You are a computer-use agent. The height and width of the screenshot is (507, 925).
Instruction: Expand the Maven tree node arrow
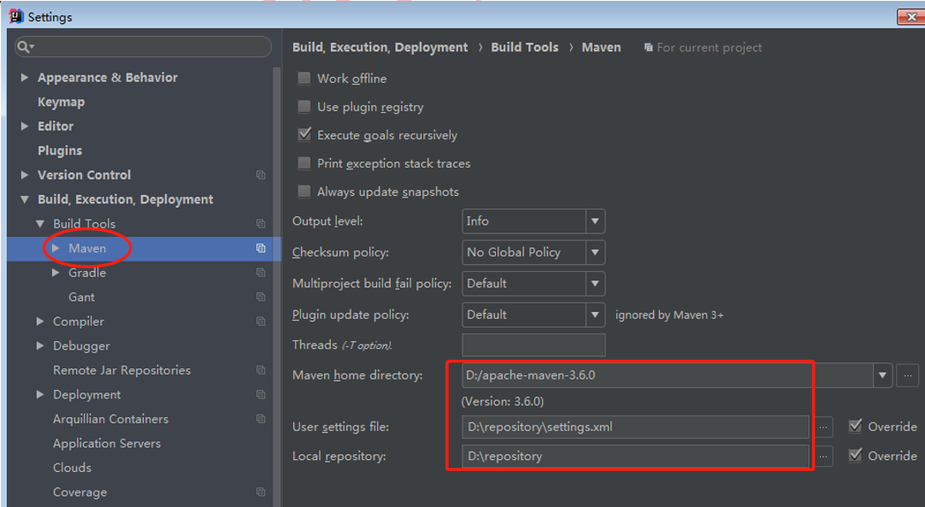(56, 248)
